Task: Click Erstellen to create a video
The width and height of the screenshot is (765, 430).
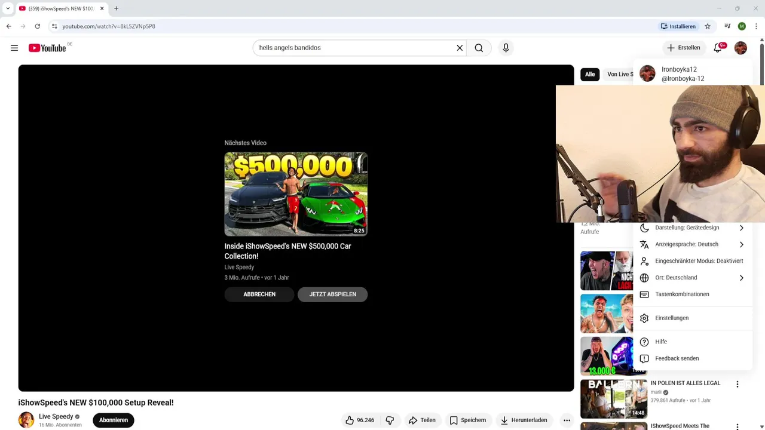Action: (x=684, y=48)
